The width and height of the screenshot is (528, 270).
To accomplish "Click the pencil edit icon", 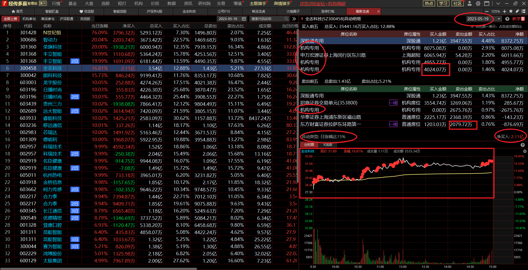I will [x=517, y=11].
